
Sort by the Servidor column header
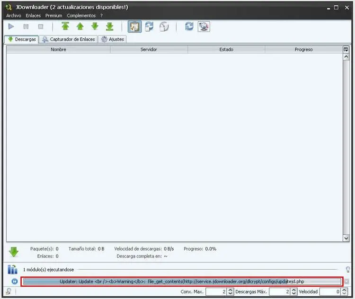click(149, 49)
